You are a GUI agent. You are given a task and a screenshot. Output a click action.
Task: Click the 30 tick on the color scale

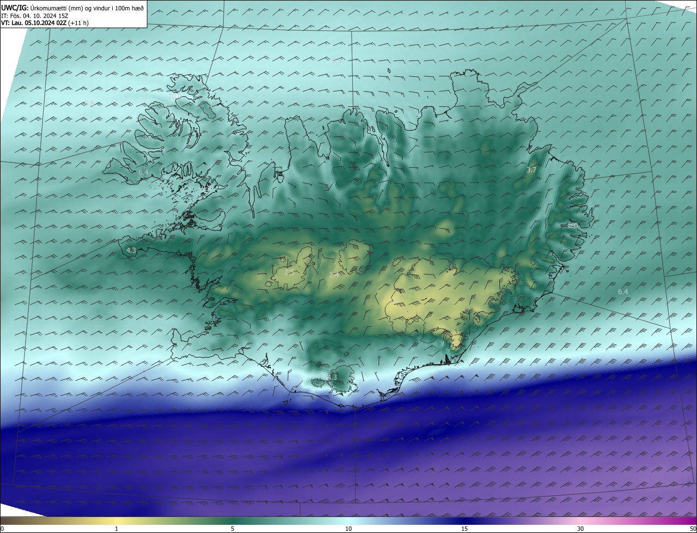tap(580, 529)
